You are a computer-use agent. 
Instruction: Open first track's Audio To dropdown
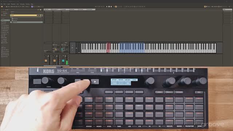click(x=48, y=52)
